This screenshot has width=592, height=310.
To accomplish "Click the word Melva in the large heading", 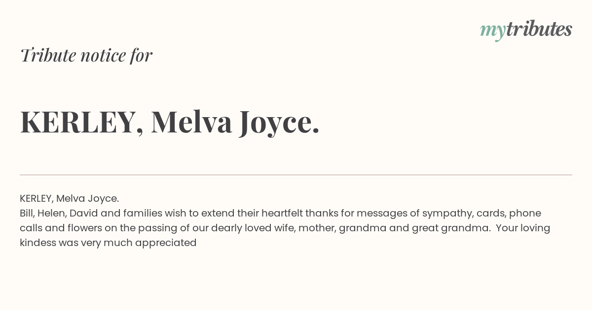I will tap(192, 122).
